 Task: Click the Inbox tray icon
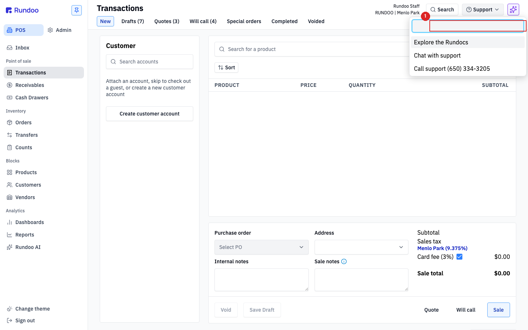10,48
